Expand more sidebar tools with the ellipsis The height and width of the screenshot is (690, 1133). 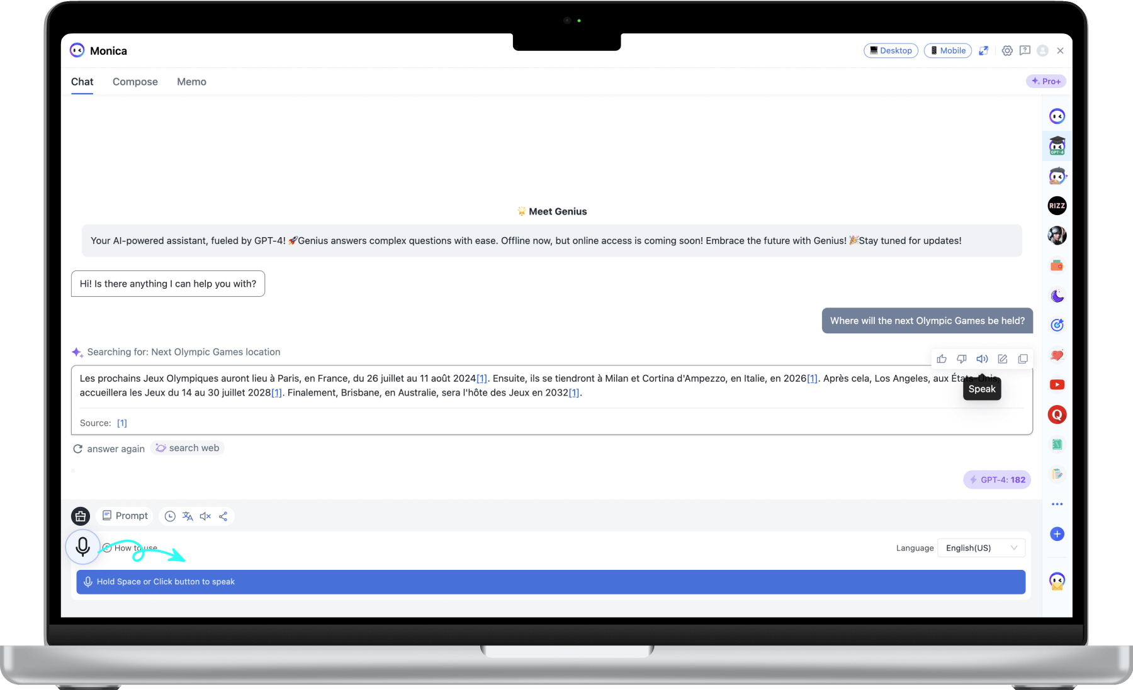1057,504
